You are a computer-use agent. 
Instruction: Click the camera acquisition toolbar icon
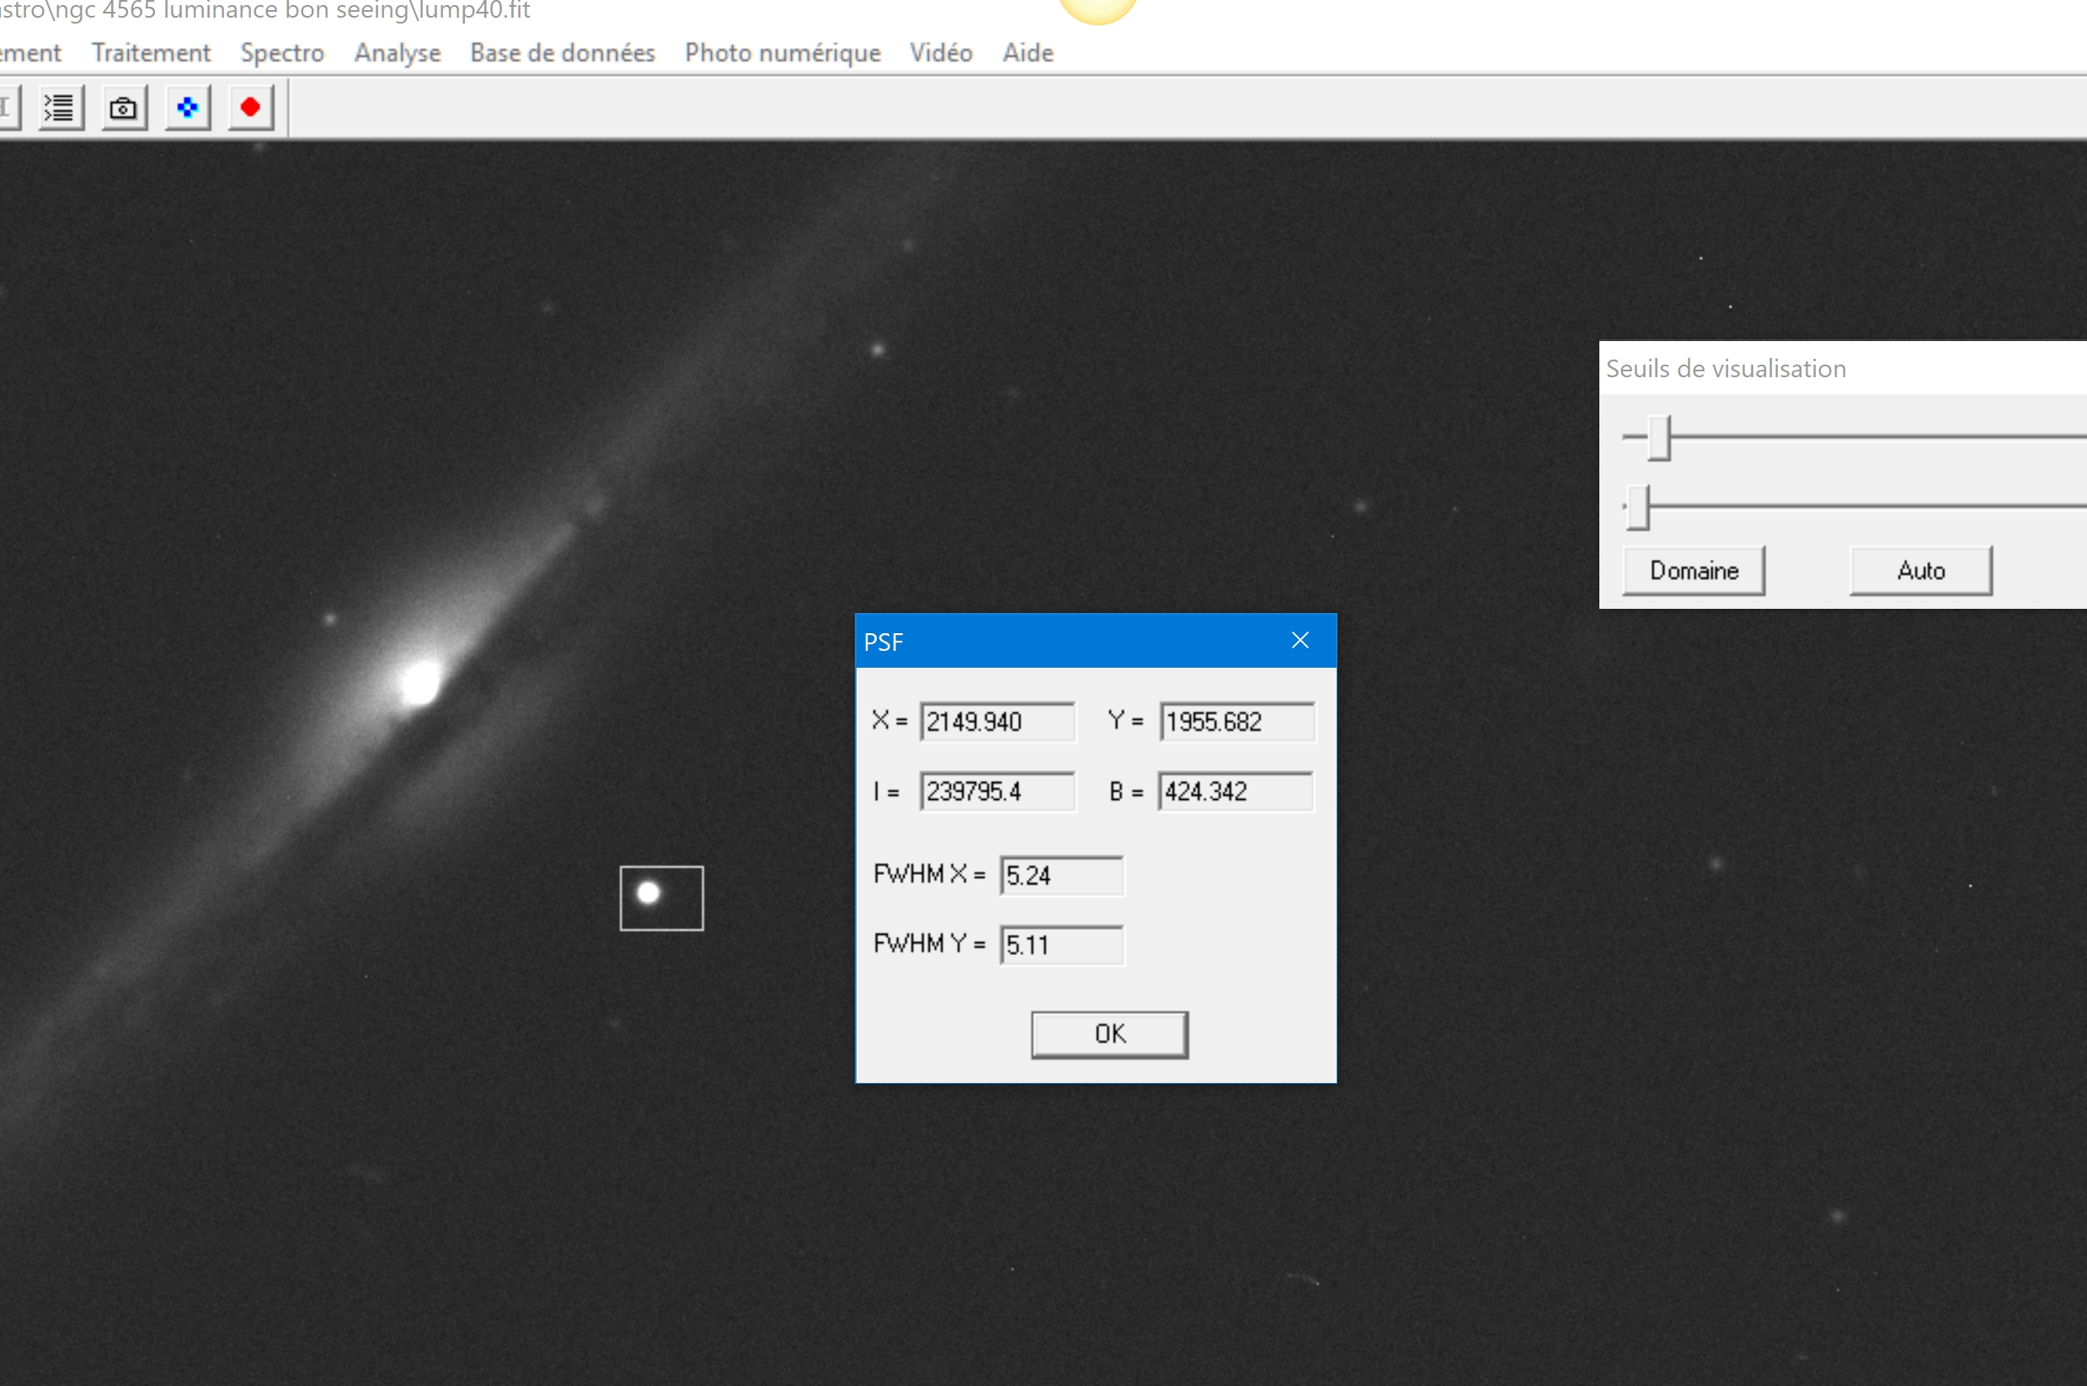tap(124, 108)
